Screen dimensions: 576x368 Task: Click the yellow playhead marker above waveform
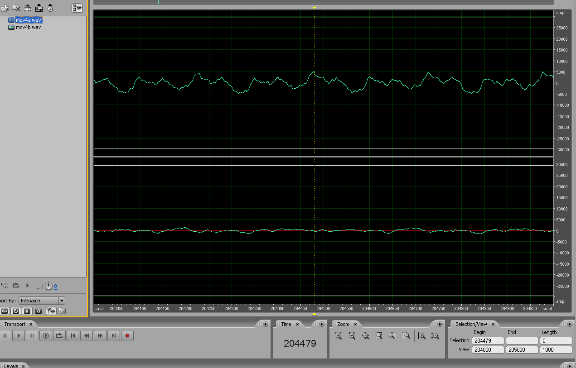click(314, 8)
